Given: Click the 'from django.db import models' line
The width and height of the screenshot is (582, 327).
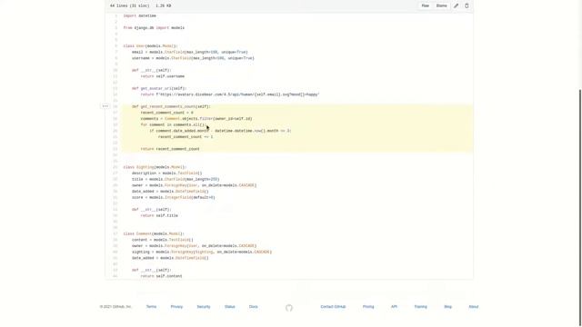Looking at the screenshot, I should 154,28.
